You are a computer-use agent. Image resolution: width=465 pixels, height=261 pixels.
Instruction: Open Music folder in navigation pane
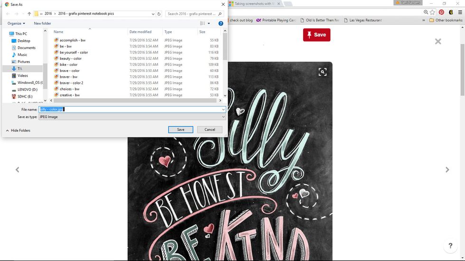[x=22, y=55]
